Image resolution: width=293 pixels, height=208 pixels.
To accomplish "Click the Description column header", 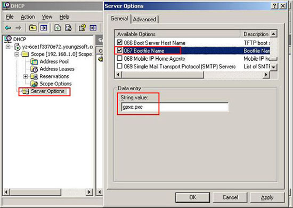I will click(255, 34).
